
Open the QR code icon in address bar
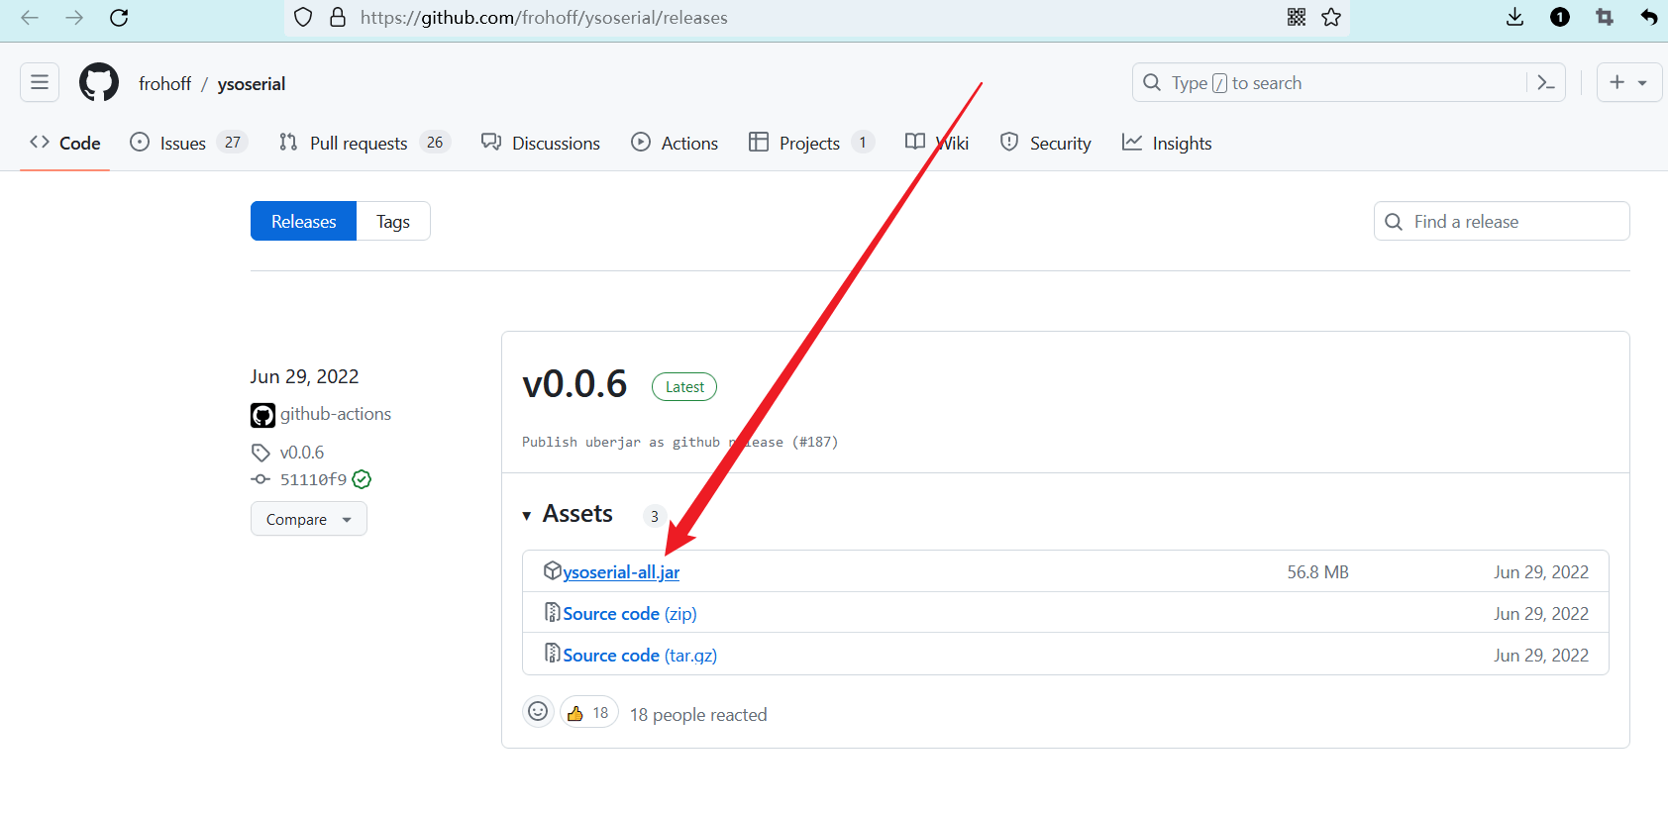coord(1297,17)
